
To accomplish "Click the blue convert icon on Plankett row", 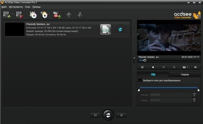I will click(120, 29).
